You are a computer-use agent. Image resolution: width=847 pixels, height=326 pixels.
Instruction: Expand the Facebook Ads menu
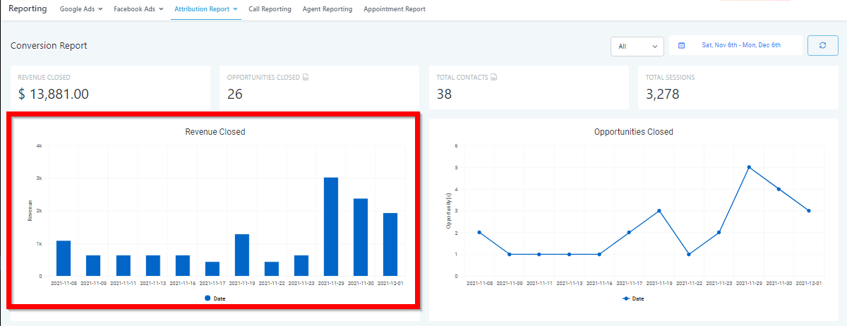(138, 9)
